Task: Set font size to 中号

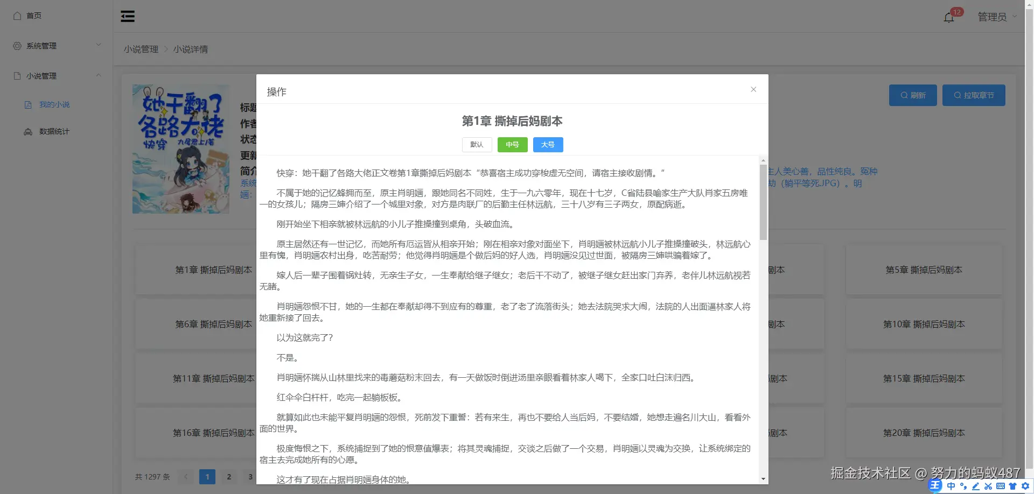Action: pyautogui.click(x=512, y=145)
